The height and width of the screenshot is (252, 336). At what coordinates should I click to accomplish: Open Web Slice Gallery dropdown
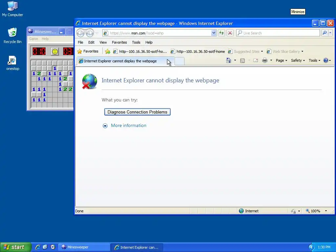(x=285, y=52)
